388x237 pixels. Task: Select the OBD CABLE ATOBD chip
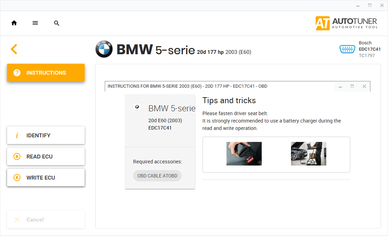[157, 176]
